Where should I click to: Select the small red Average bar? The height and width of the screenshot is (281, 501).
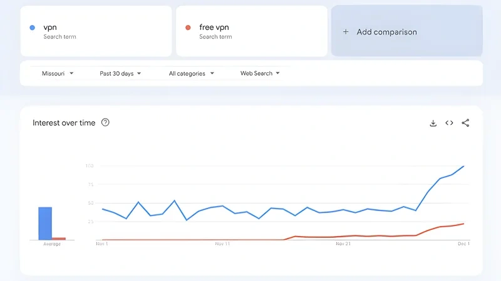[x=59, y=239]
